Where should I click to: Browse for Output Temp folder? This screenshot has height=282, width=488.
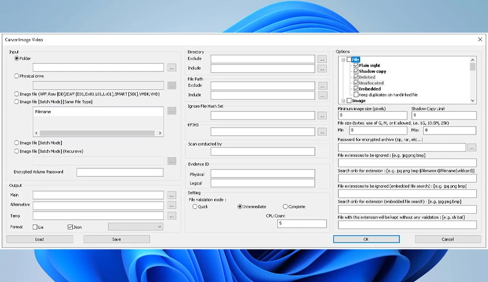click(172, 216)
